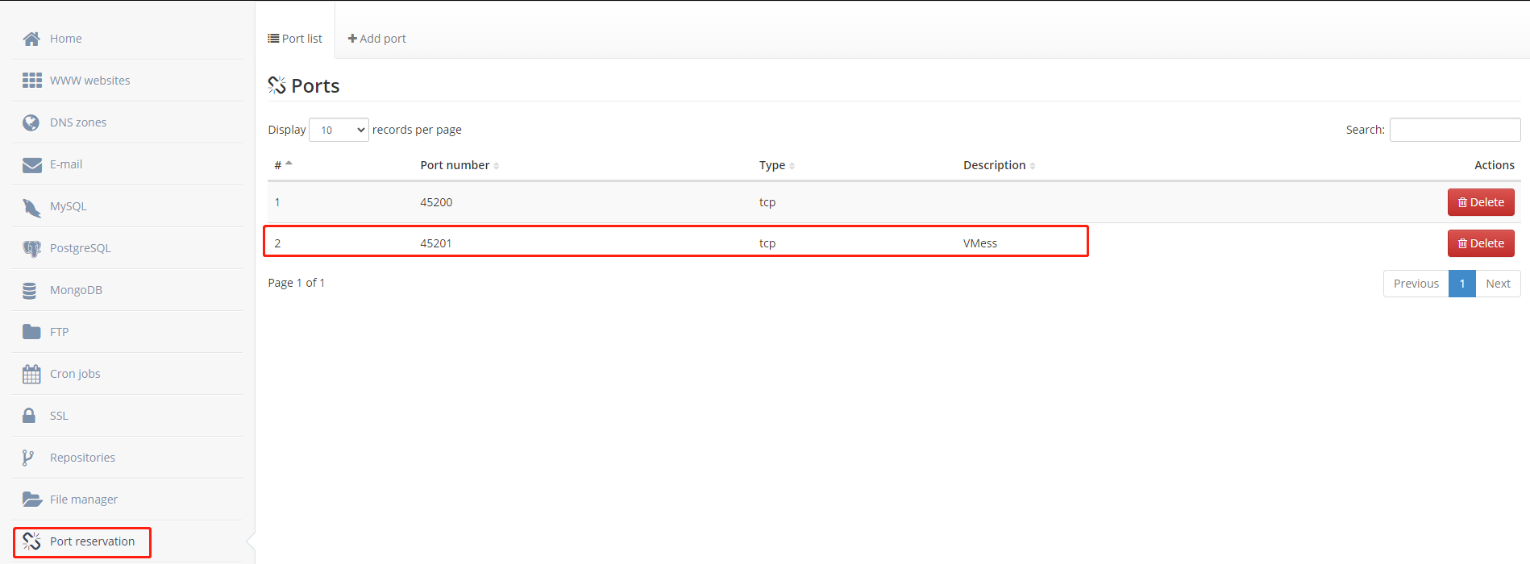
Task: Click the Repositories branch icon
Action: (x=28, y=458)
